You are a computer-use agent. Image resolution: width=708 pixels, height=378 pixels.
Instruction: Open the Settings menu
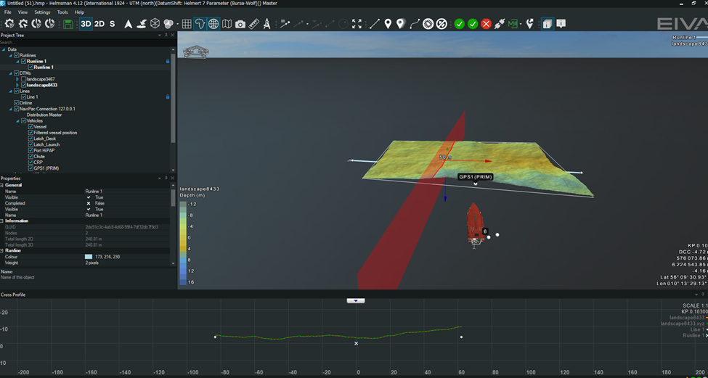point(42,12)
